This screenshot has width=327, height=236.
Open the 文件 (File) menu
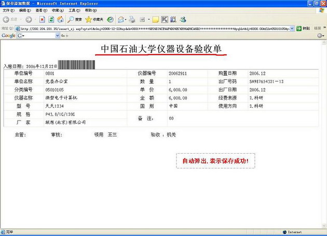coord(7,10)
